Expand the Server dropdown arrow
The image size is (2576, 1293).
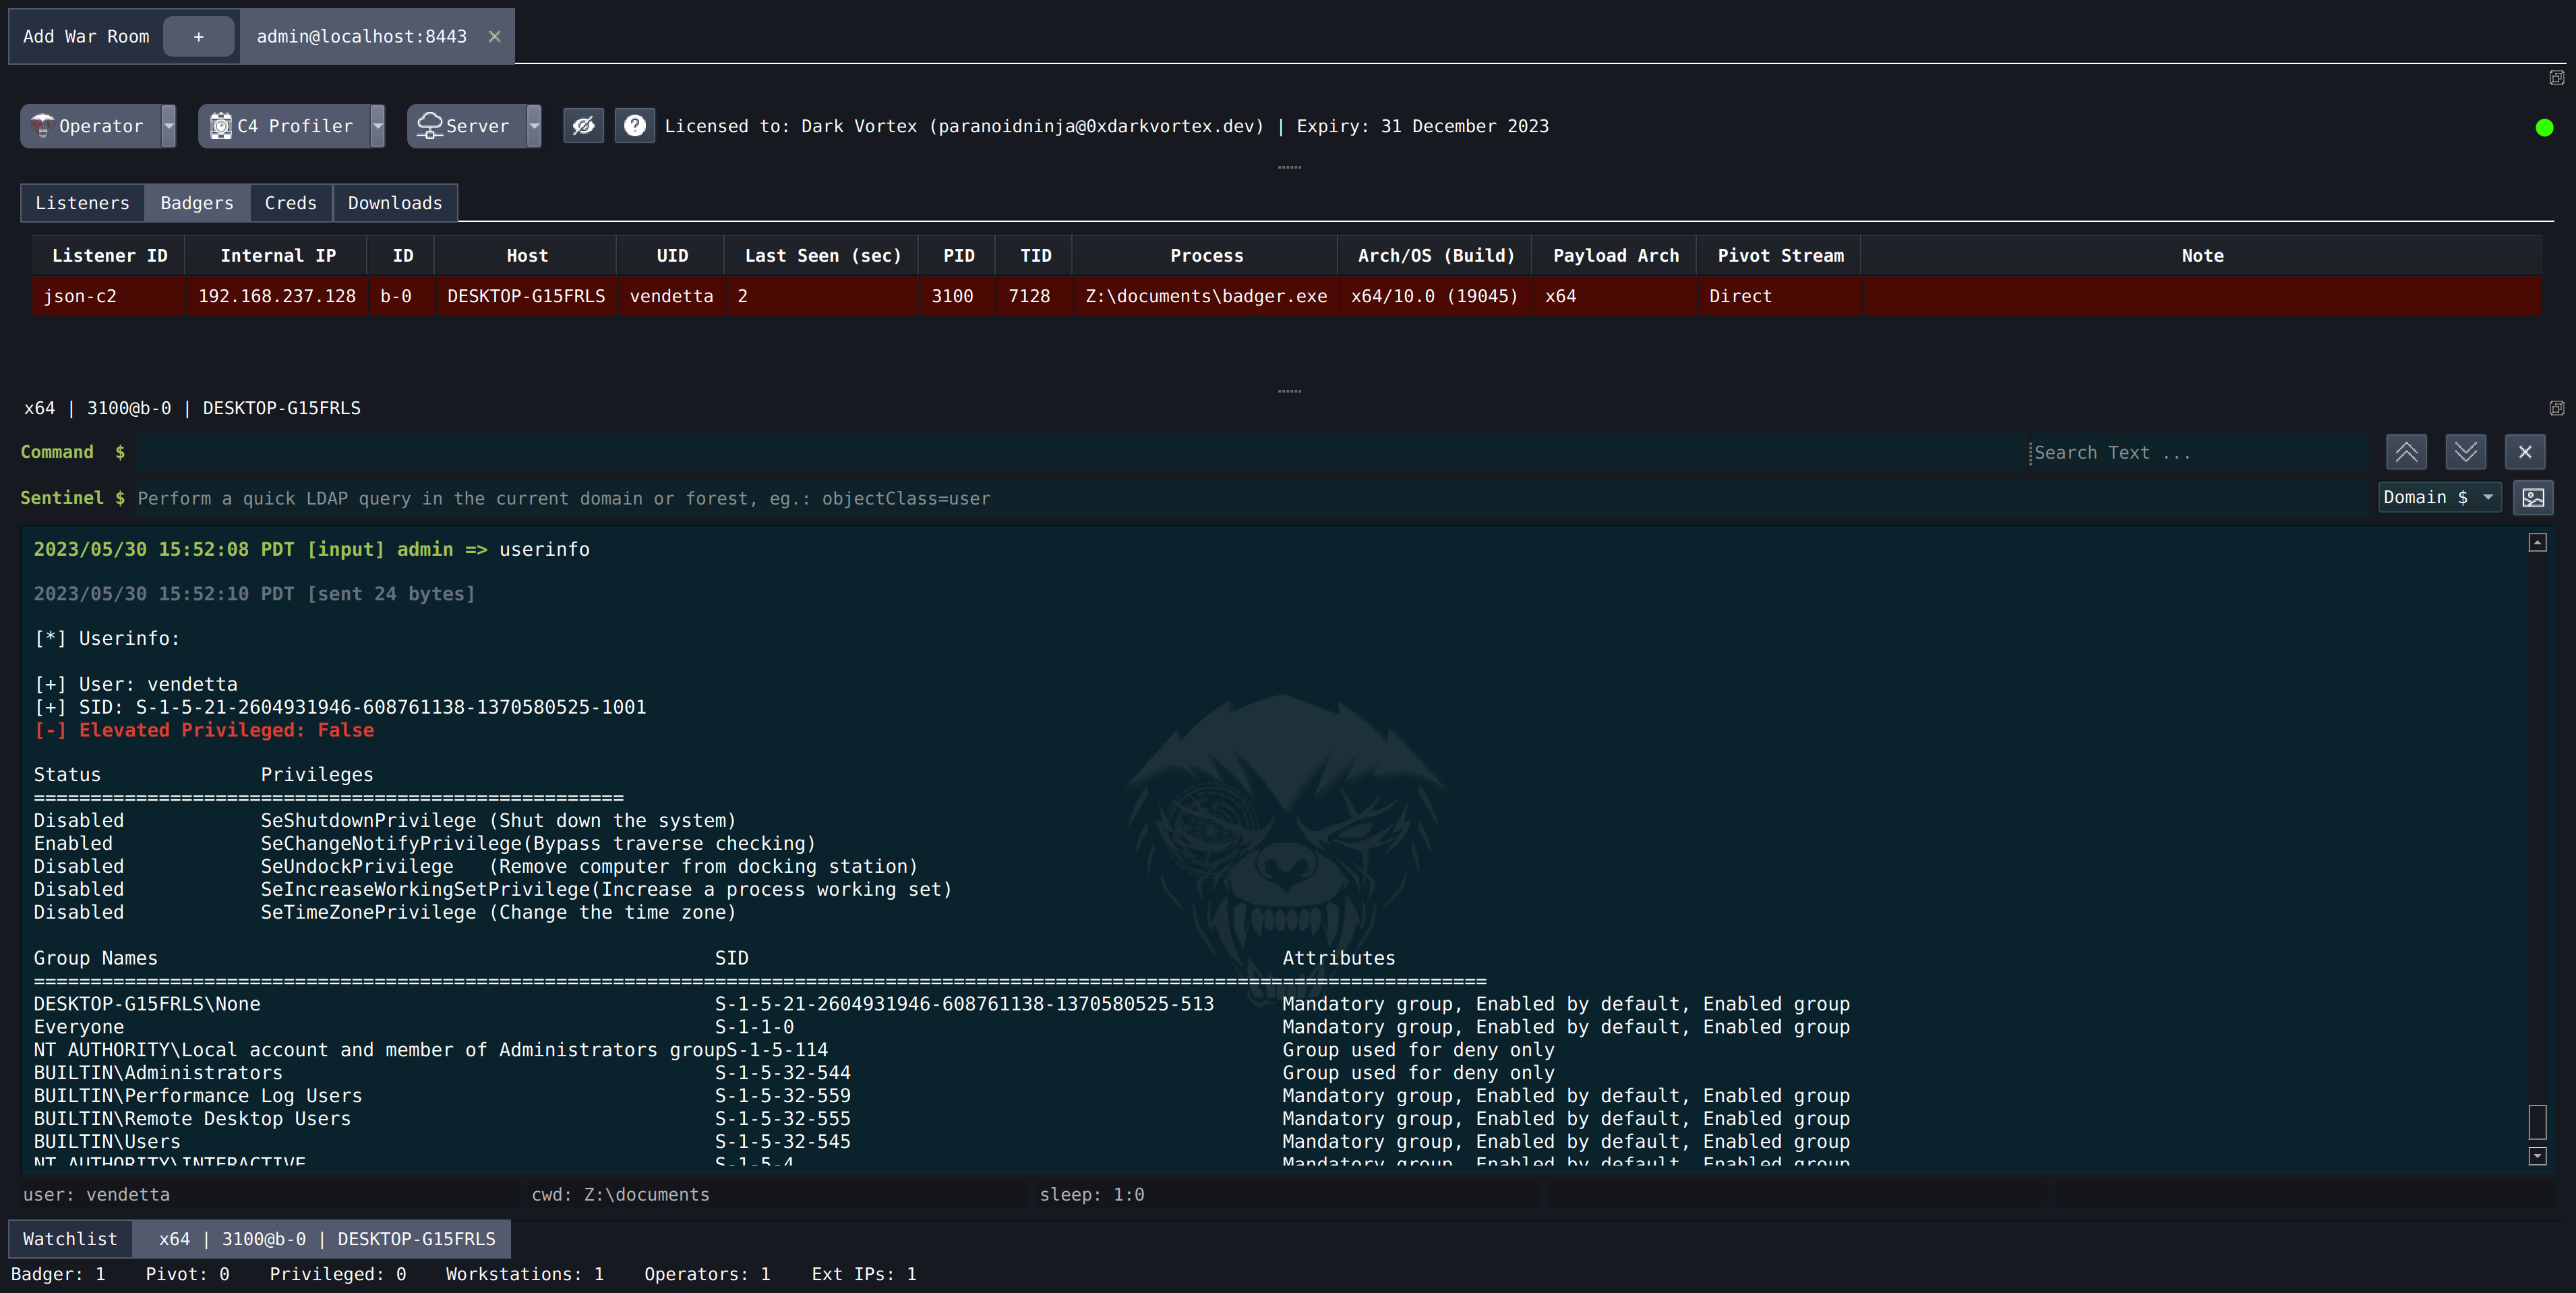[x=534, y=126]
